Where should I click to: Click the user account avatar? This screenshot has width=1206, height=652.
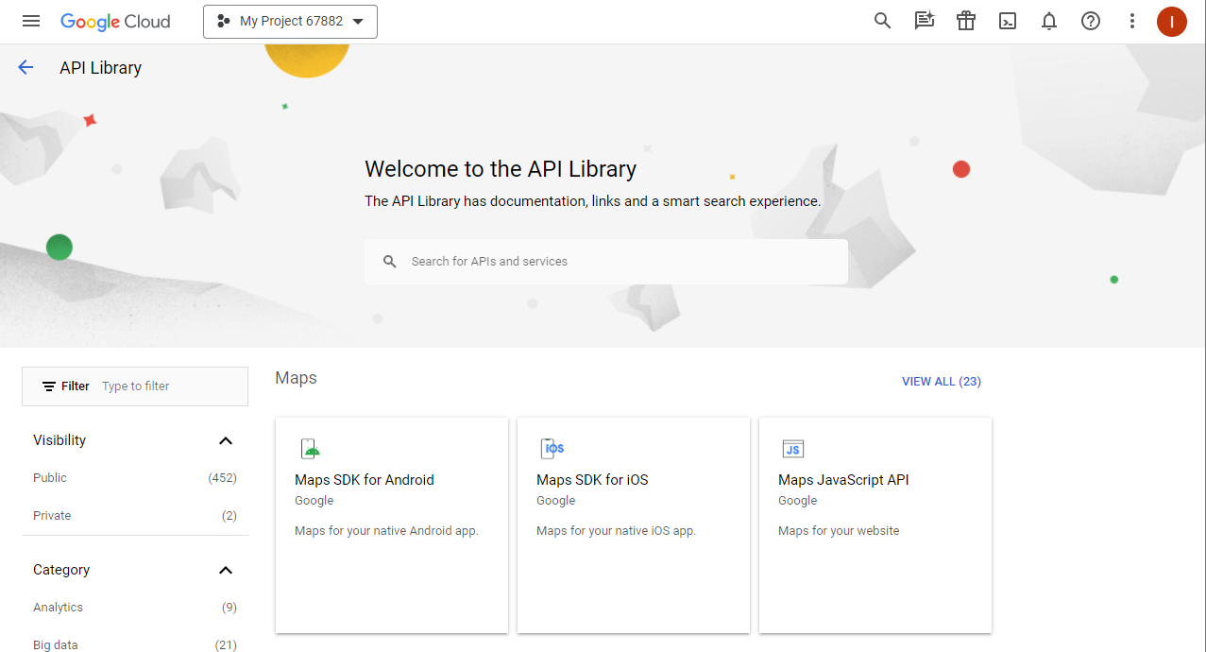coord(1171,21)
